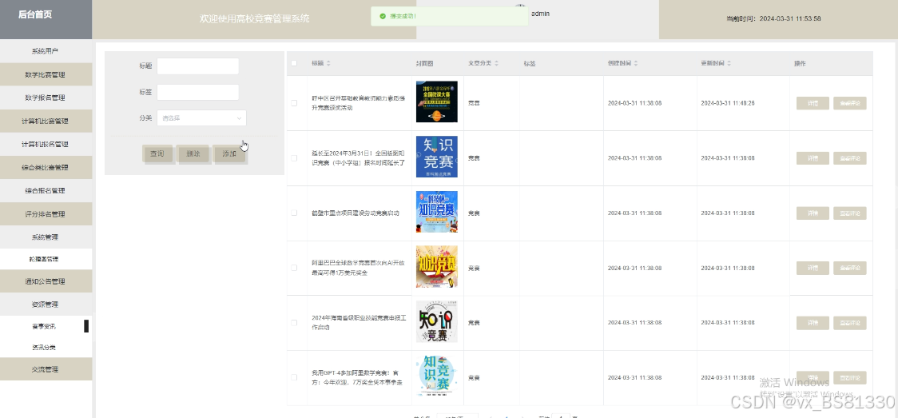Tick the select-all checkbox in table header
Image resolution: width=898 pixels, height=418 pixels.
tap(294, 64)
